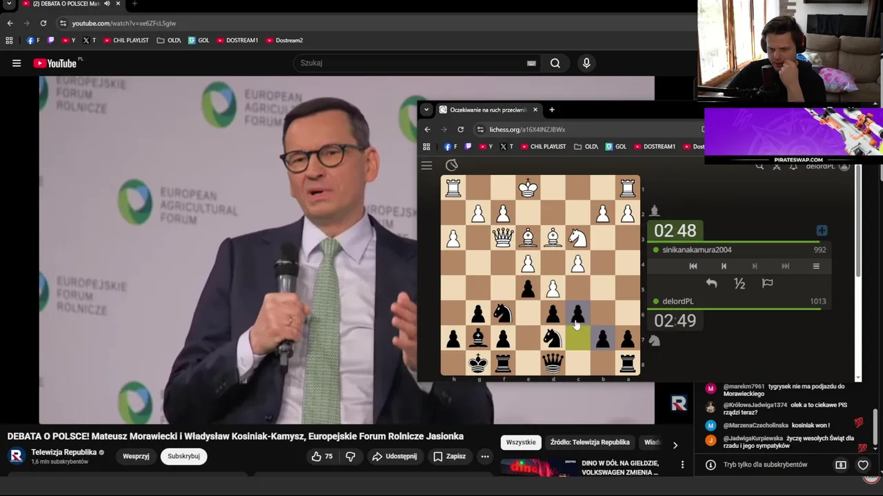
Task: Open CHIL PLAYLIST bookmark in YouTube window
Action: click(126, 41)
